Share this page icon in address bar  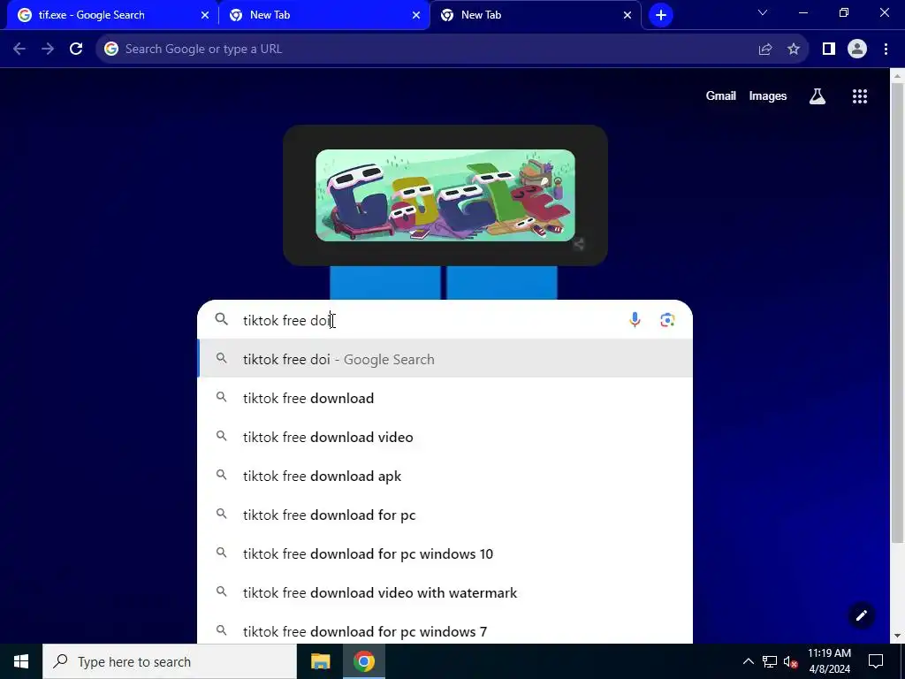pos(765,50)
